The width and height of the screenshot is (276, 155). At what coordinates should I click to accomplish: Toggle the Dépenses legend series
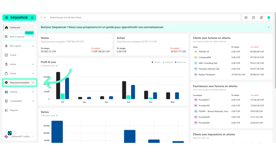pyautogui.click(x=168, y=62)
